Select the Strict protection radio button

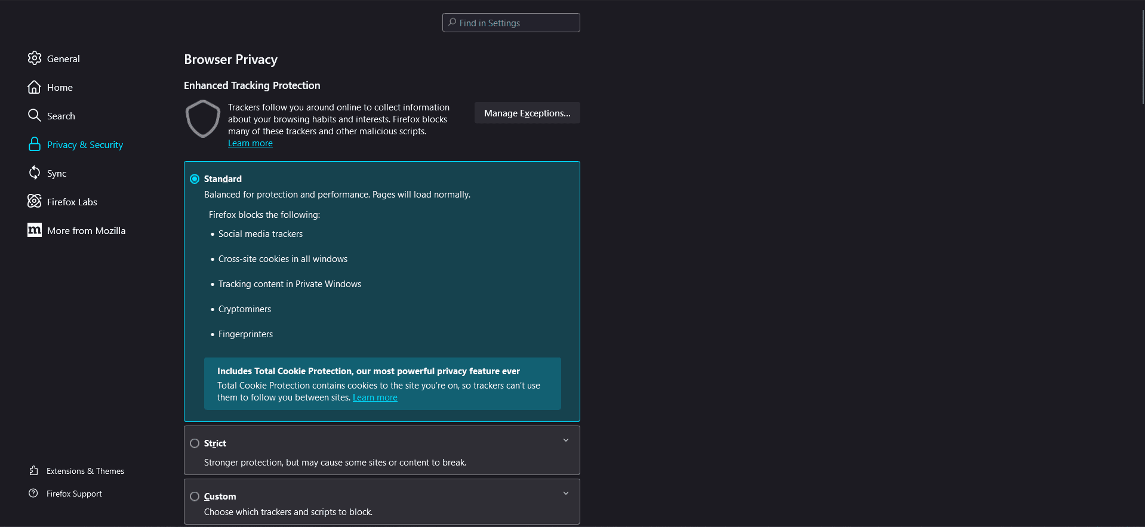pyautogui.click(x=195, y=443)
